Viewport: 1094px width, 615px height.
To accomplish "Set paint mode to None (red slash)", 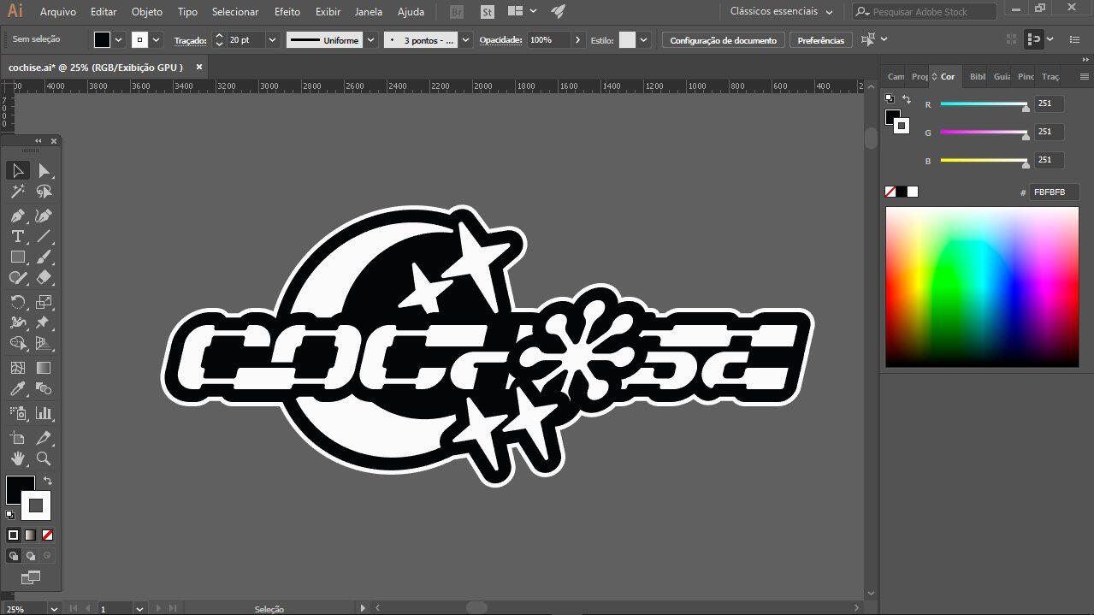I will 47,535.
